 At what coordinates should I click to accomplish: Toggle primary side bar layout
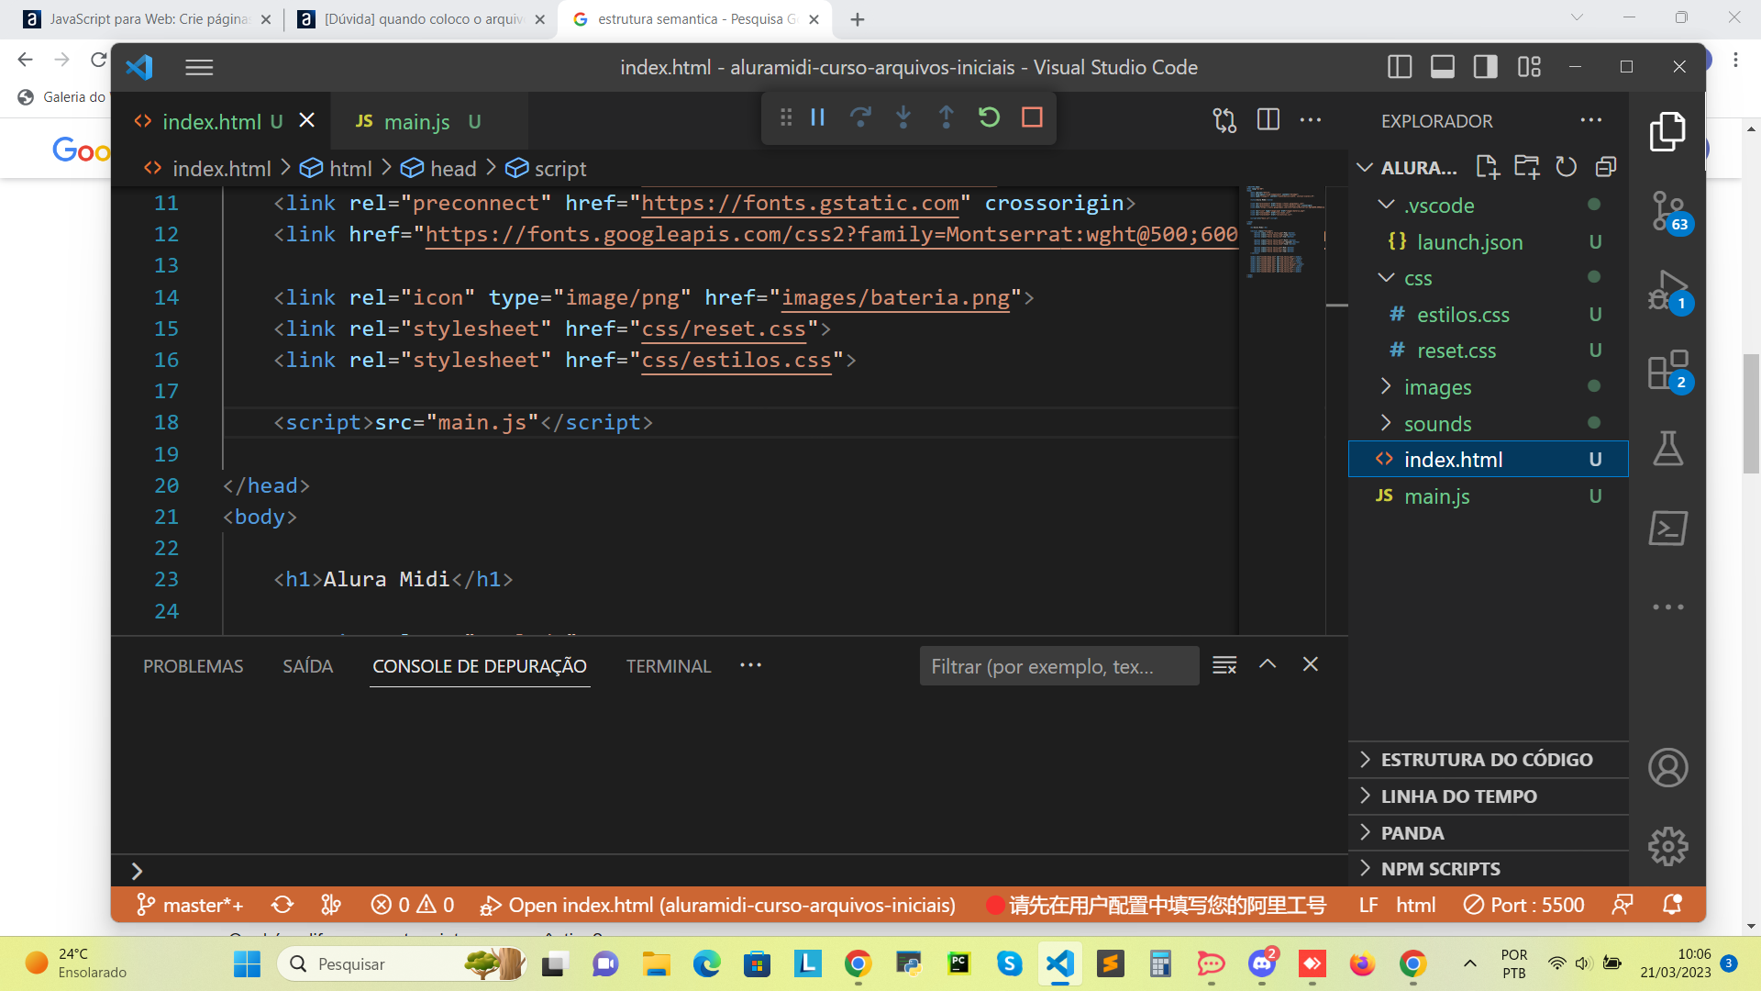point(1400,67)
